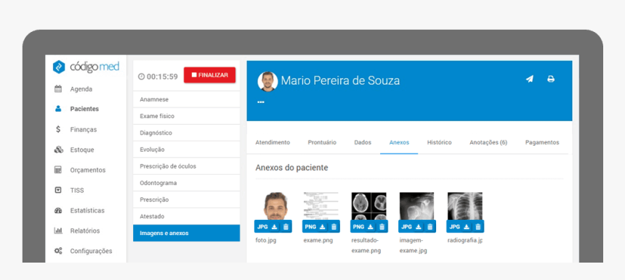Click the send paper-plane icon
Image resolution: width=625 pixels, height=280 pixels.
click(x=529, y=79)
